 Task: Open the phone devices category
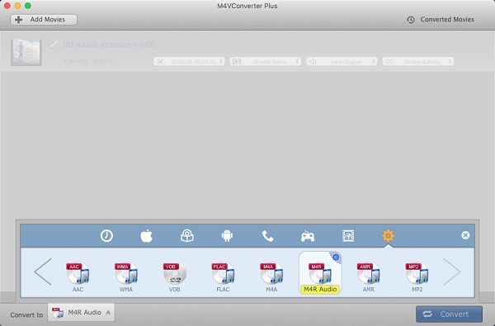[267, 236]
